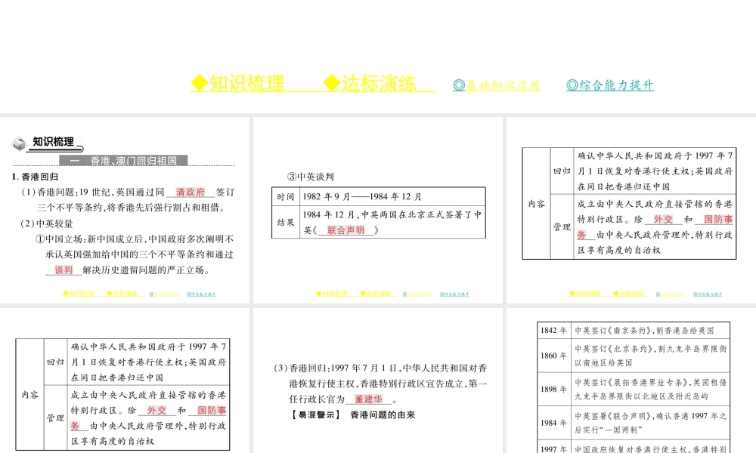The height and width of the screenshot is (453, 756).
Task: Click the 1898年 row label
Action: coord(553,389)
